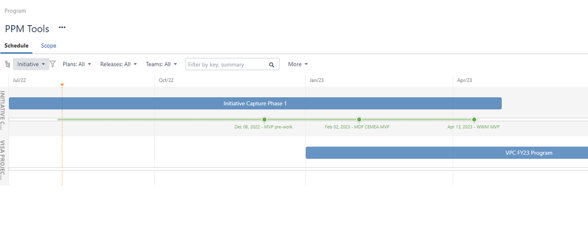The image size is (588, 233).
Task: Click the Oct/22 timeline header
Action: (166, 80)
